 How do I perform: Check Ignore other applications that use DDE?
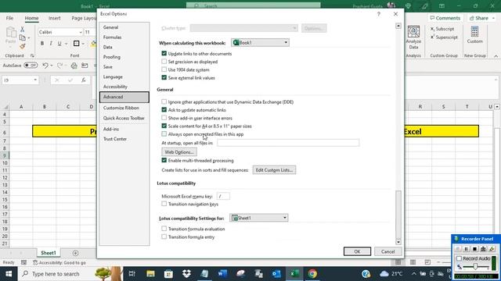point(164,101)
